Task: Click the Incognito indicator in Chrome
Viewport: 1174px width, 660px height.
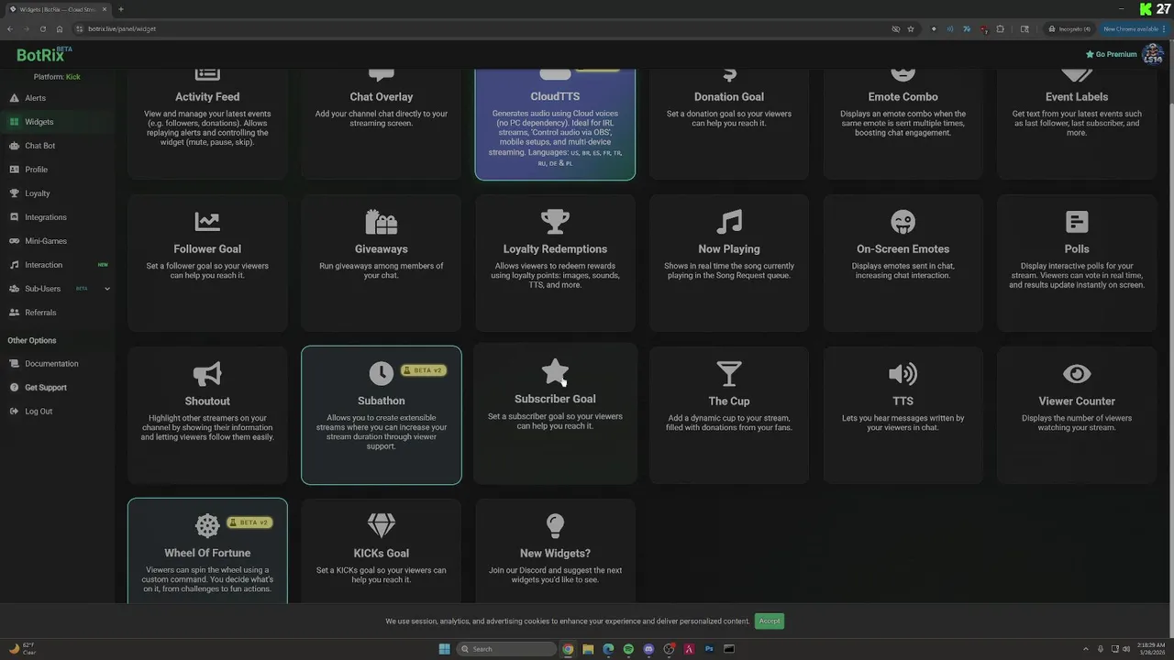Action: (1069, 28)
